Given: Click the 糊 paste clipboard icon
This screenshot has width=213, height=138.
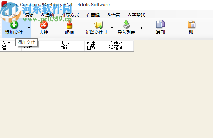Looking at the screenshot, I should [191, 24].
